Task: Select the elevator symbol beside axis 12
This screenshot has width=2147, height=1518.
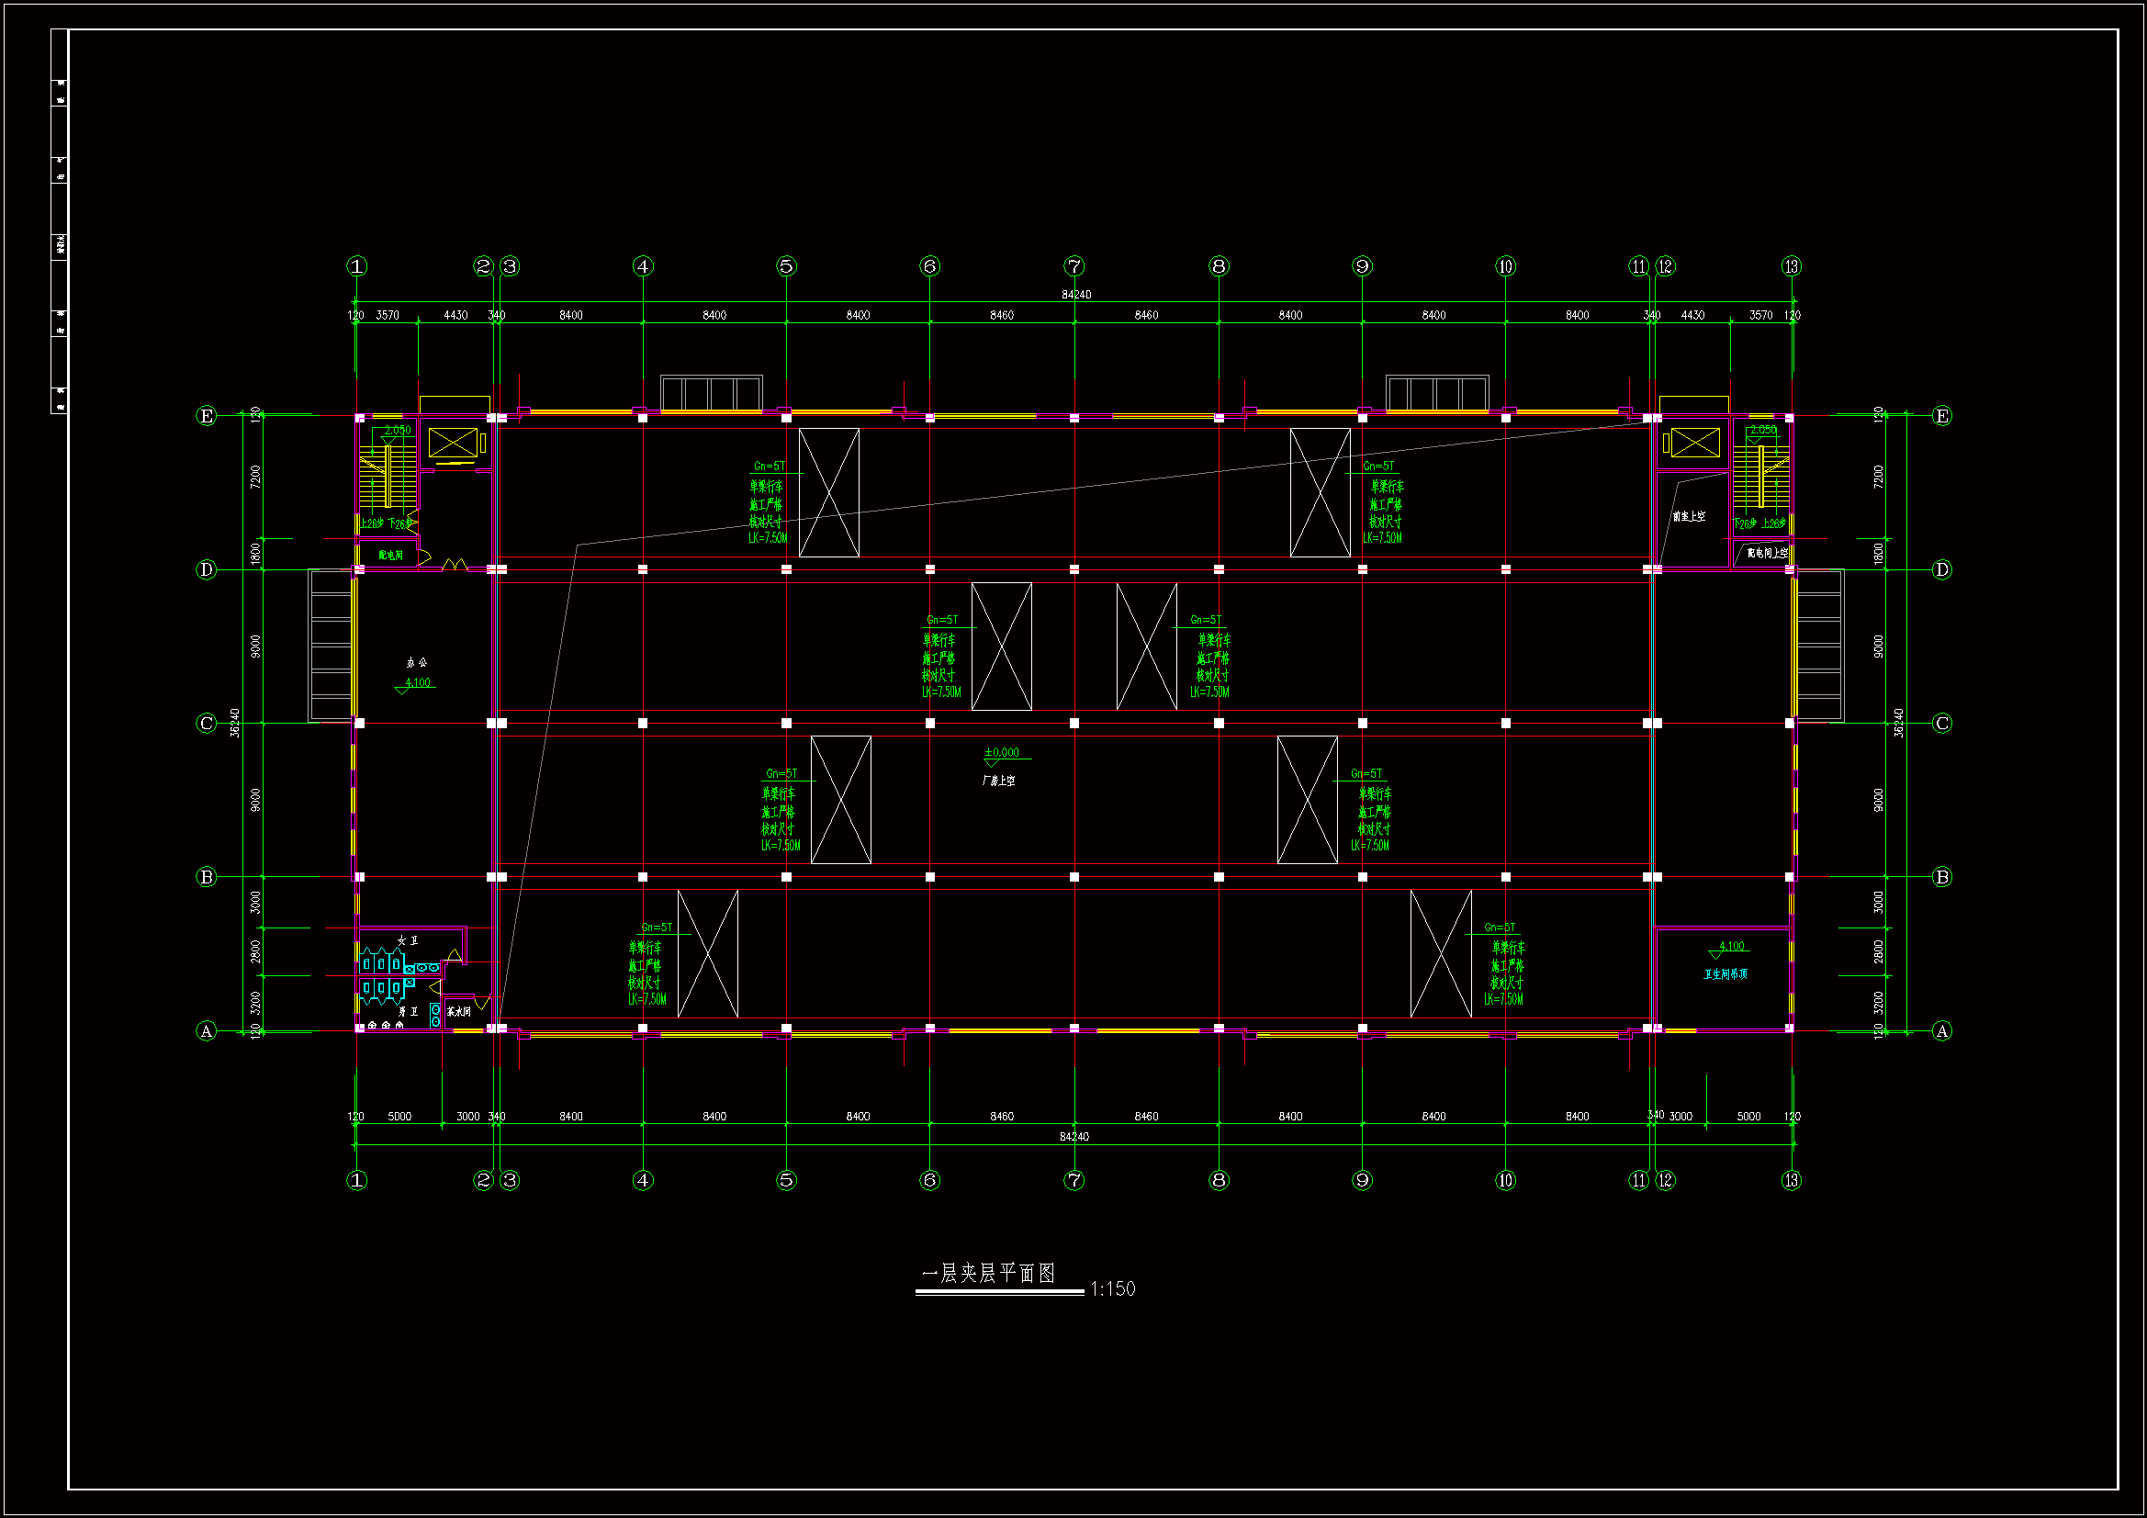Action: point(1694,443)
